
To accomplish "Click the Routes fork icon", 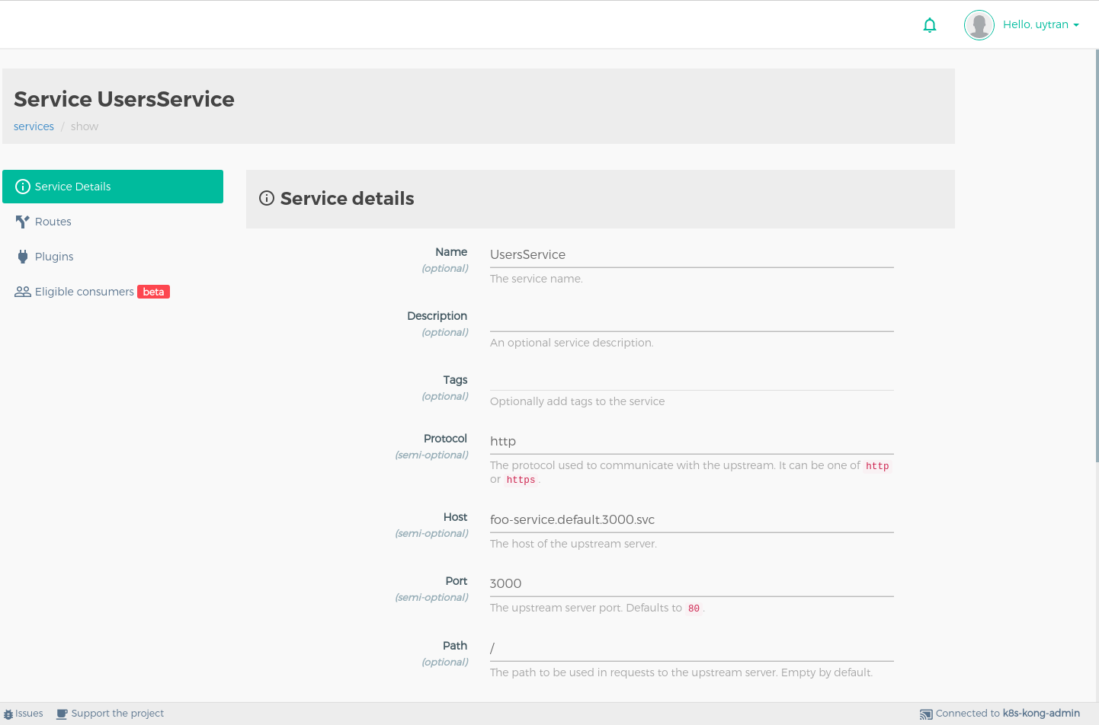I will 23,222.
